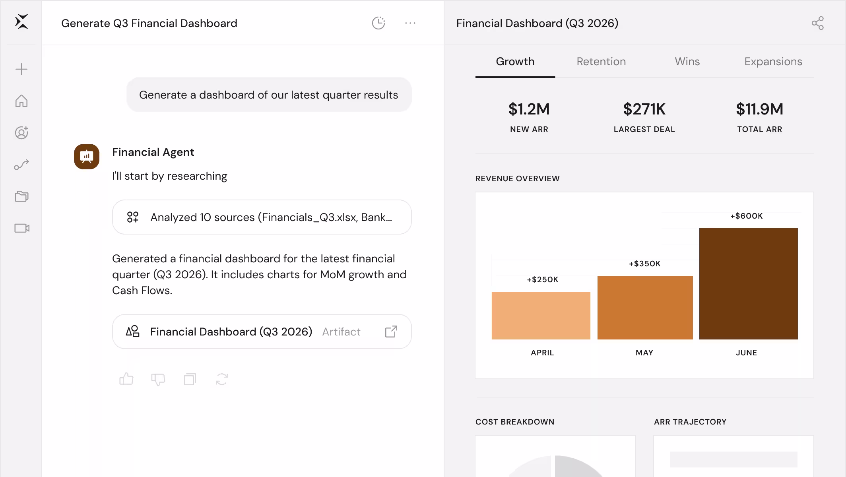Image resolution: width=846 pixels, height=477 pixels.
Task: Expand the Analyzed 10 sources card
Action: [262, 217]
